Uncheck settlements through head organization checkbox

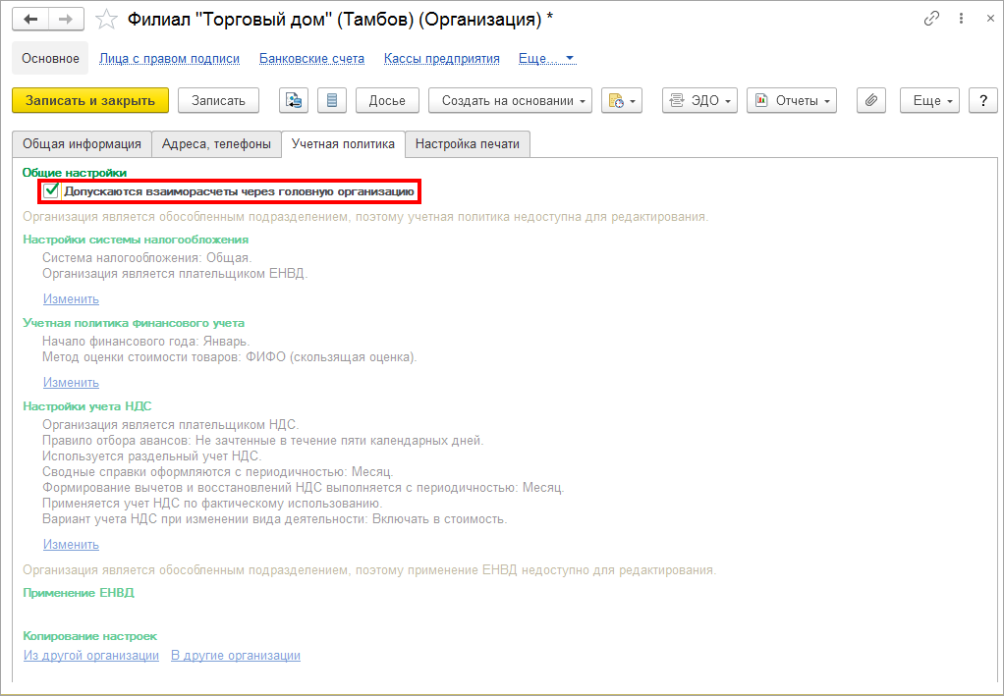pos(51,191)
